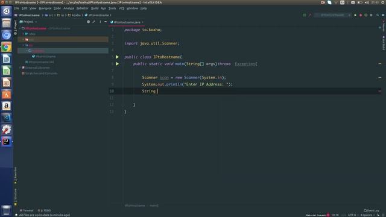Expand the out folder node
The image size is (386, 217).
tap(24, 40)
